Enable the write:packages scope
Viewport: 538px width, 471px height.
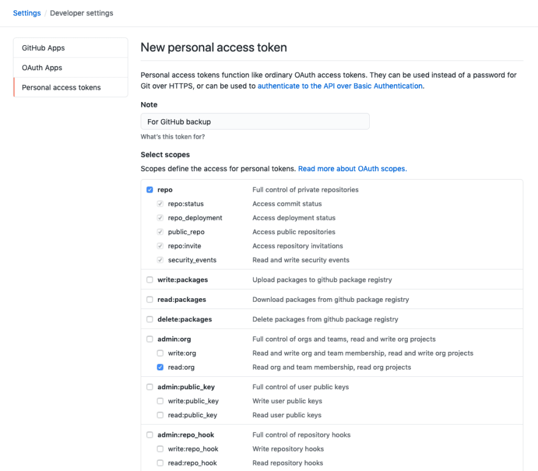click(150, 280)
